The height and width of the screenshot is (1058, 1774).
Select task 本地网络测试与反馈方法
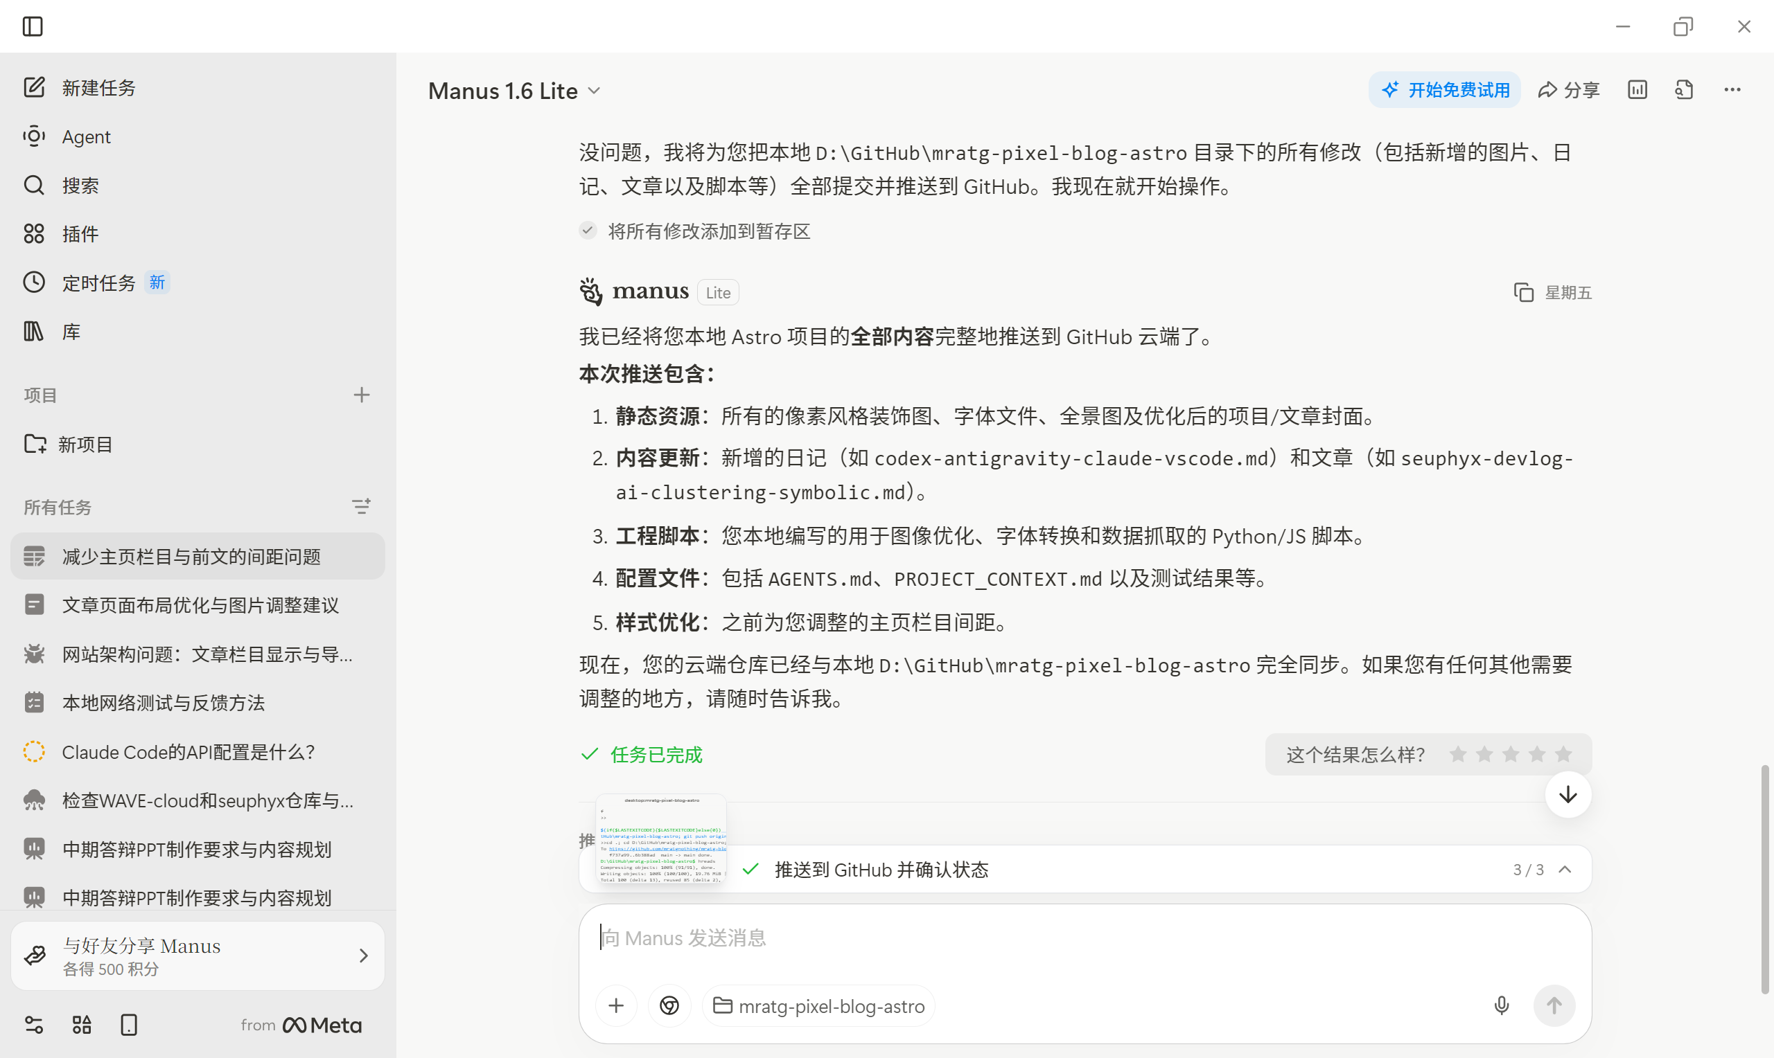(x=197, y=702)
